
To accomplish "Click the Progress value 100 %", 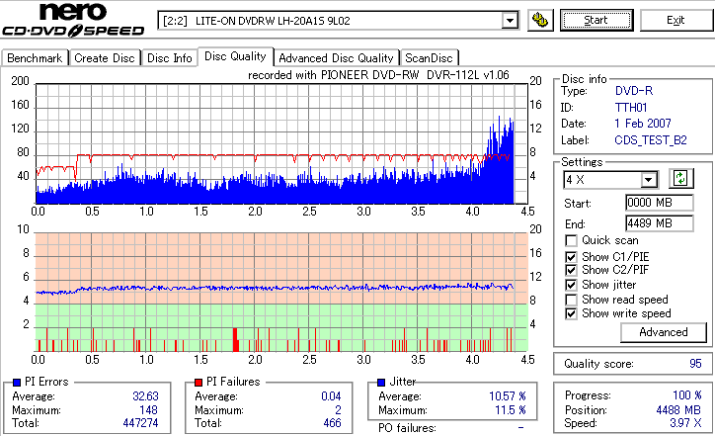I will pos(687,395).
